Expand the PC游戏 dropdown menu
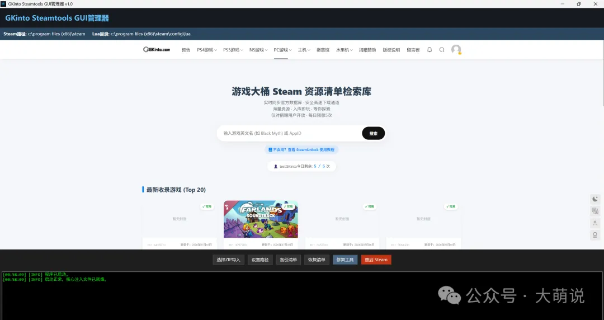This screenshot has height=320, width=604. coord(282,50)
